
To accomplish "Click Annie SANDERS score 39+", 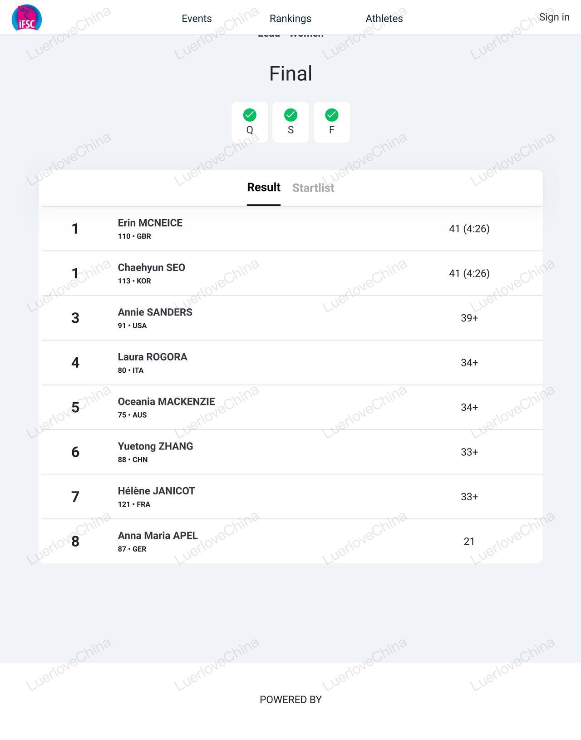I will [x=469, y=318].
